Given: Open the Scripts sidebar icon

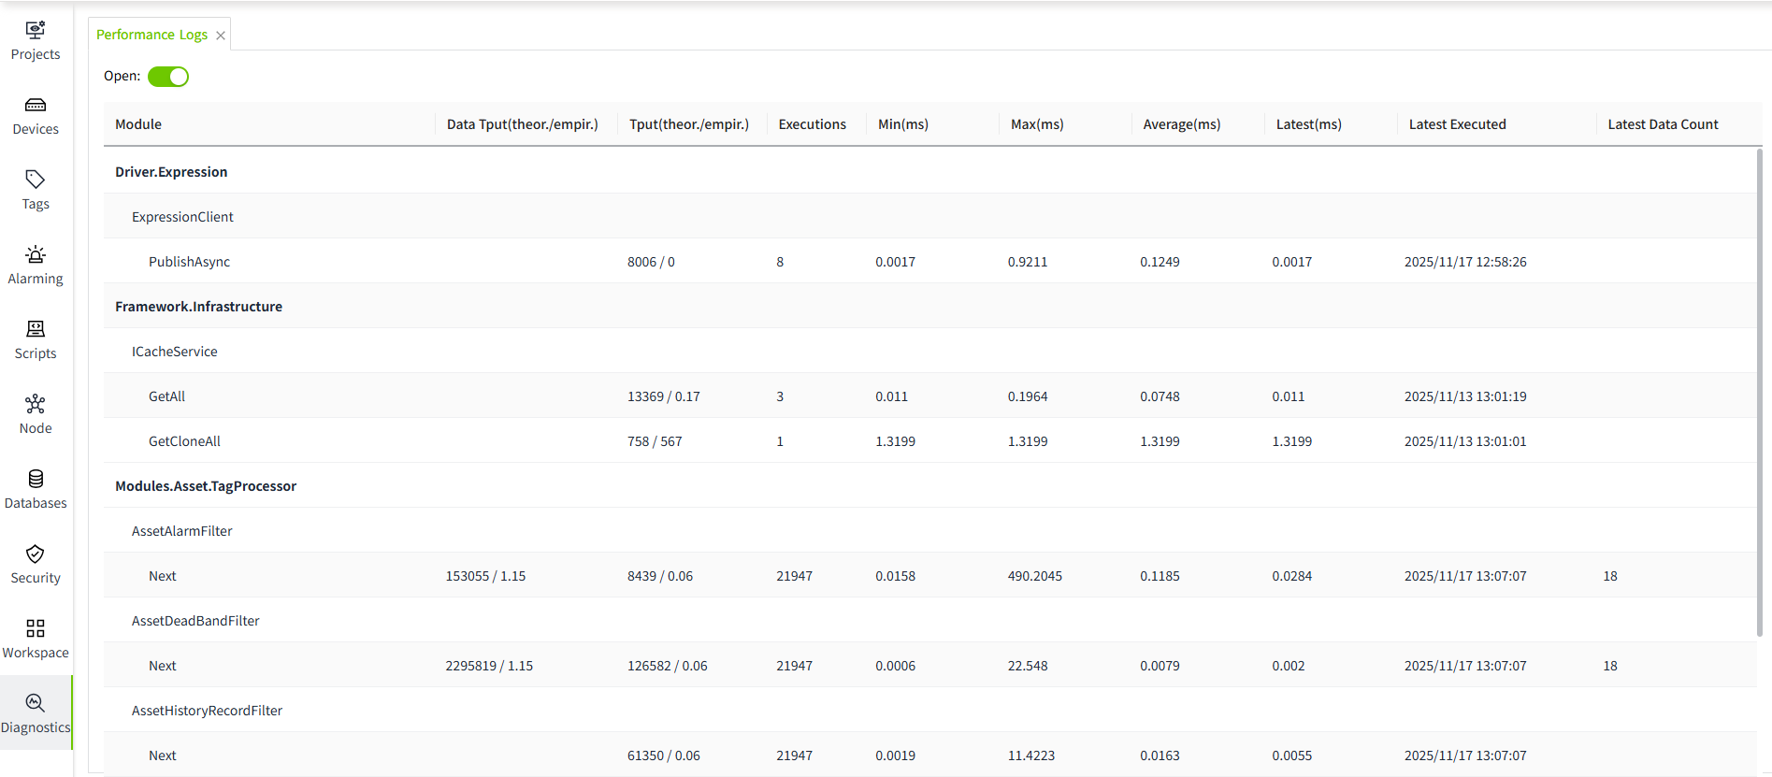Looking at the screenshot, I should pyautogui.click(x=36, y=329).
